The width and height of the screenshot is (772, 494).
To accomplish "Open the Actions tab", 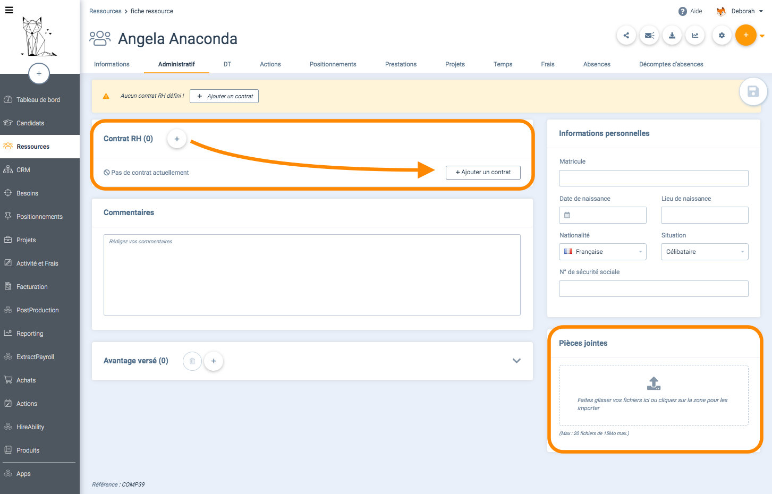I will [270, 64].
